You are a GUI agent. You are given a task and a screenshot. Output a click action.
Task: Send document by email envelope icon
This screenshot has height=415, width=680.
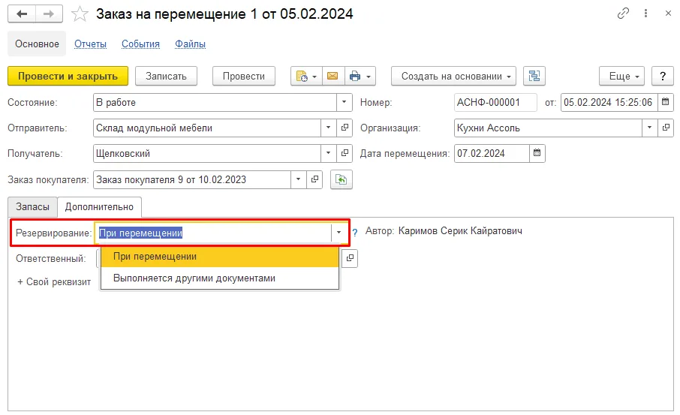click(x=332, y=77)
